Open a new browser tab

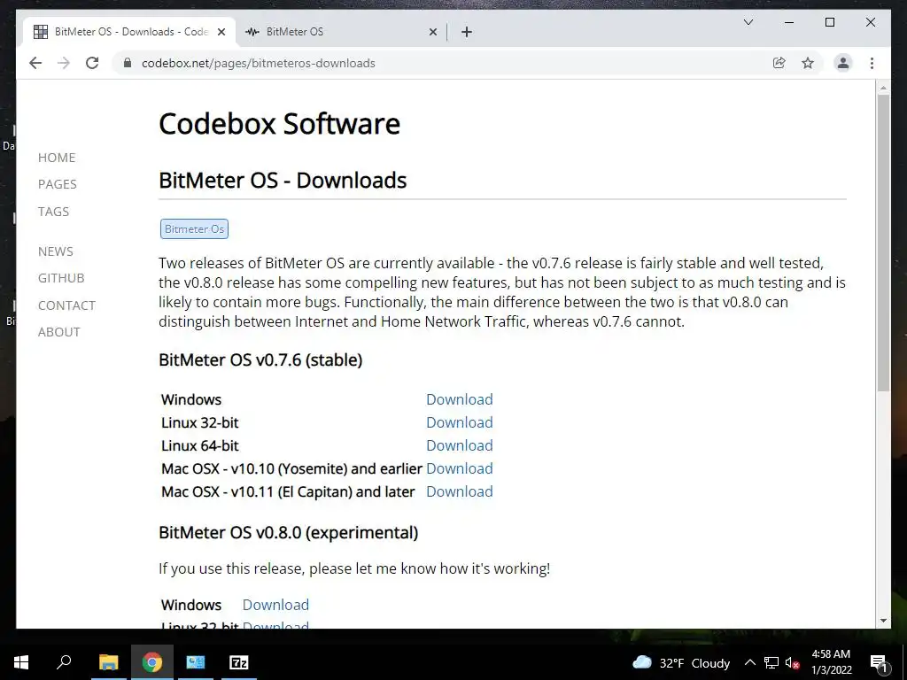[467, 32]
